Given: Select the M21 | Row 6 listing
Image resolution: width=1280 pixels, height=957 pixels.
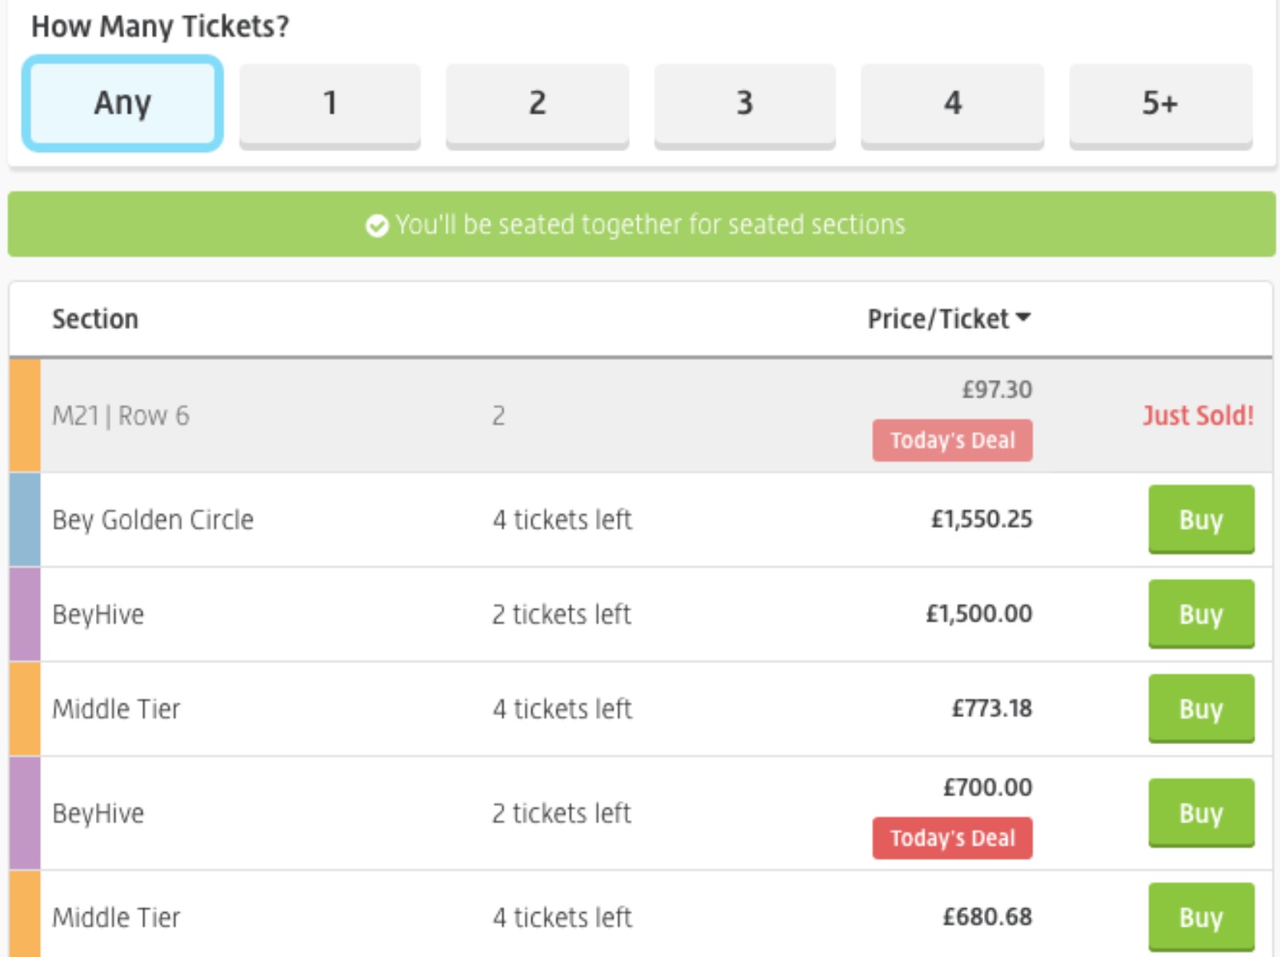Looking at the screenshot, I should point(121,415).
